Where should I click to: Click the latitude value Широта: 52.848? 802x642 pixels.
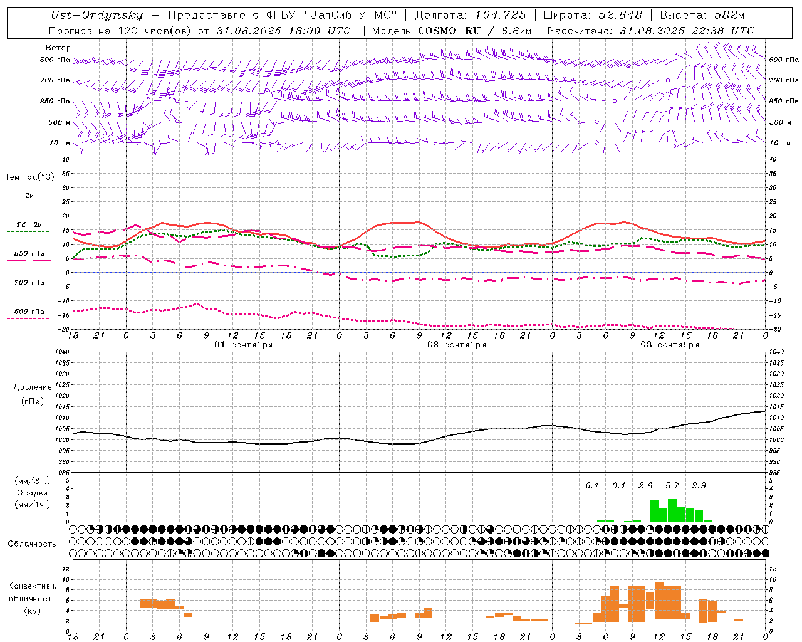[x=593, y=15]
